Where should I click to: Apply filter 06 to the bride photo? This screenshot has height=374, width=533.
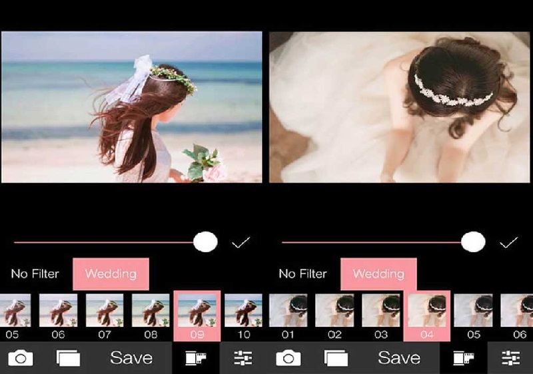pos(517,317)
